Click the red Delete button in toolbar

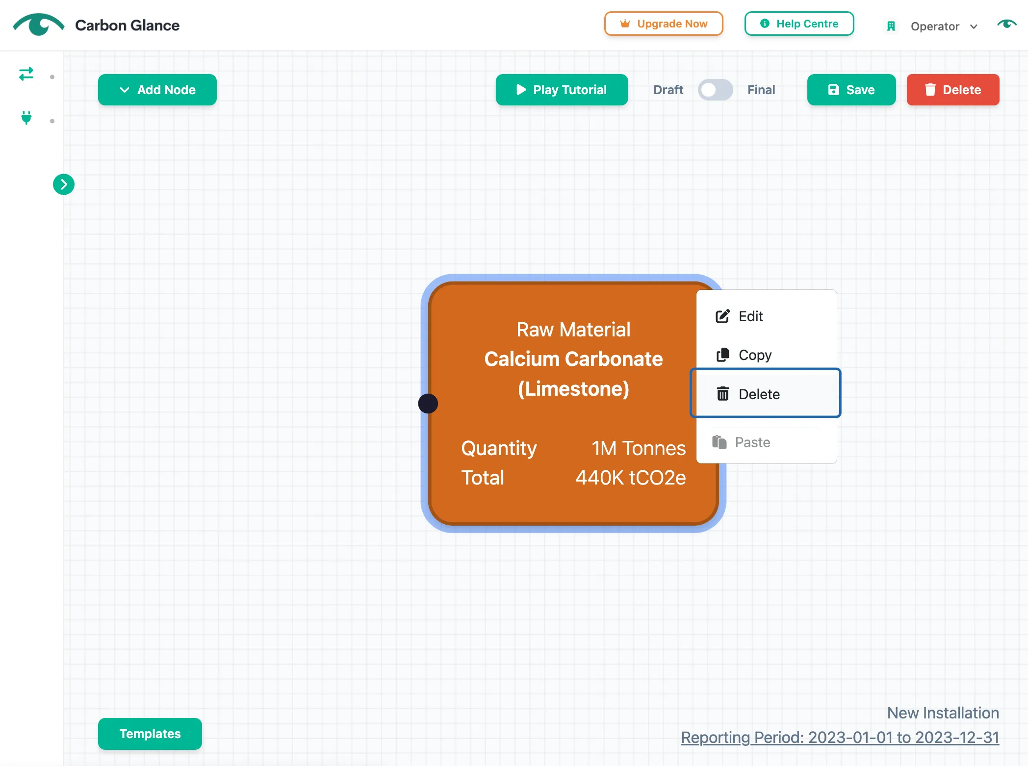(953, 90)
